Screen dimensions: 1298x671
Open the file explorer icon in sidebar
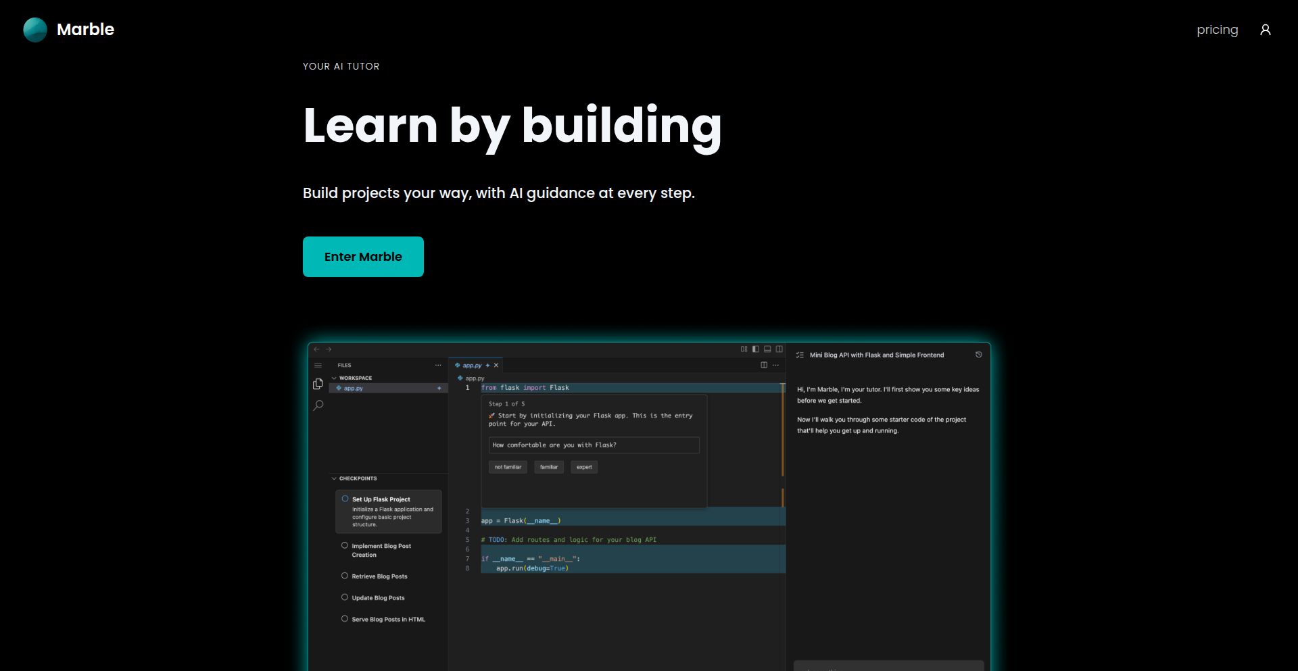(x=318, y=384)
